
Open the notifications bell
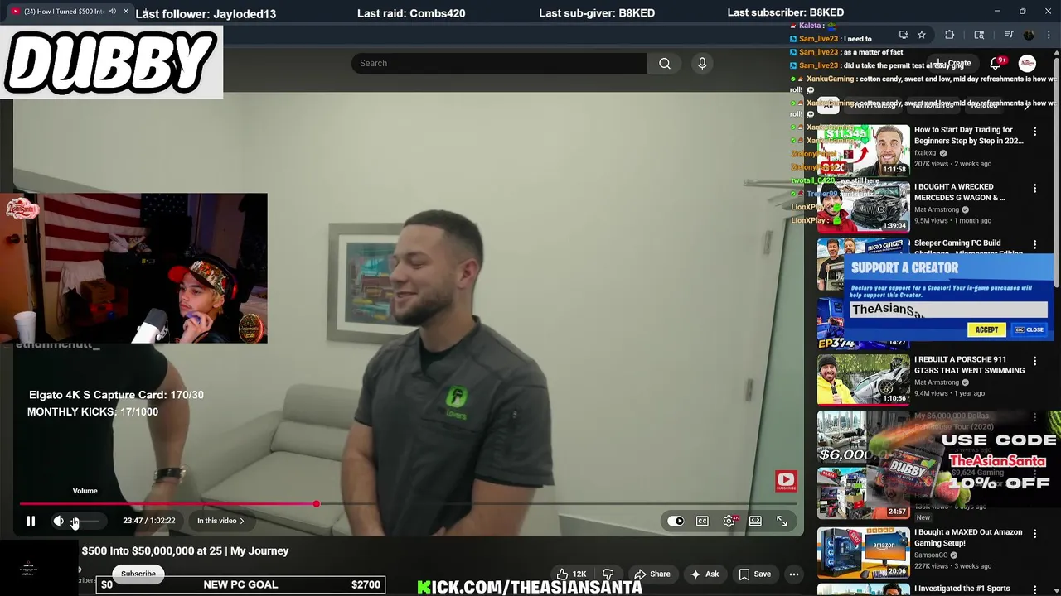[996, 63]
